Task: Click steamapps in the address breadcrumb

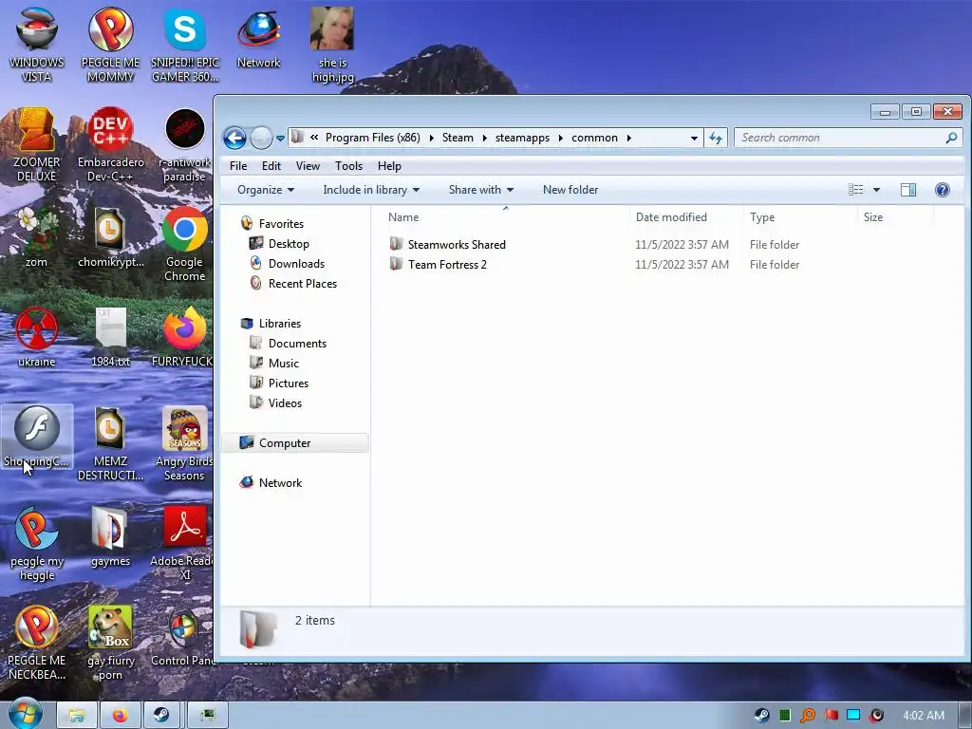Action: 522,138
